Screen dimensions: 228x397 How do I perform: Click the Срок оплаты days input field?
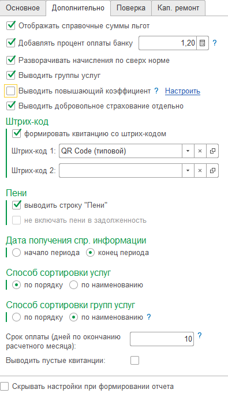[162, 339]
